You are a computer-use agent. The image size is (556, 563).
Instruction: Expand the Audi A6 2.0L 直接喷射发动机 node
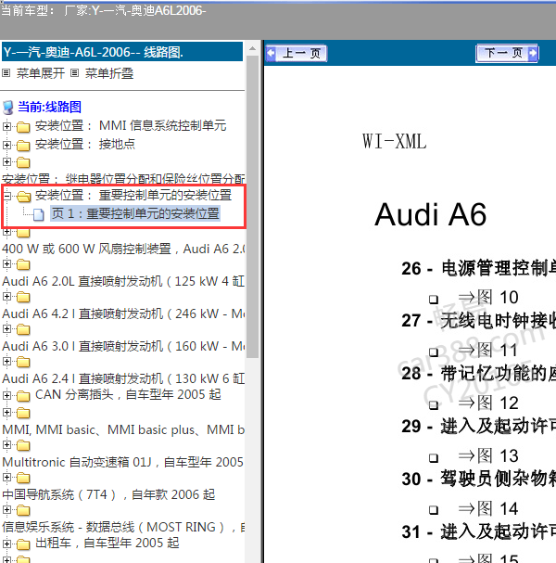tap(6, 264)
